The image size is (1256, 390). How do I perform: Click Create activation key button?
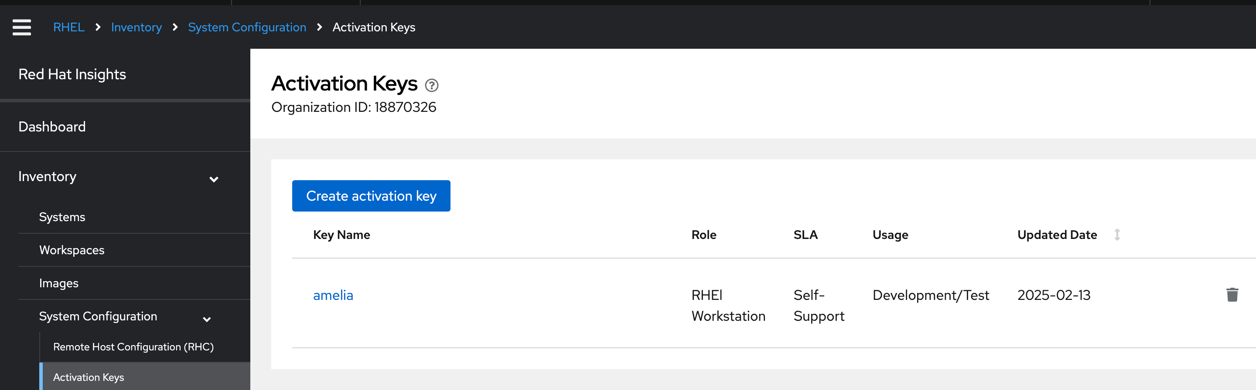371,196
